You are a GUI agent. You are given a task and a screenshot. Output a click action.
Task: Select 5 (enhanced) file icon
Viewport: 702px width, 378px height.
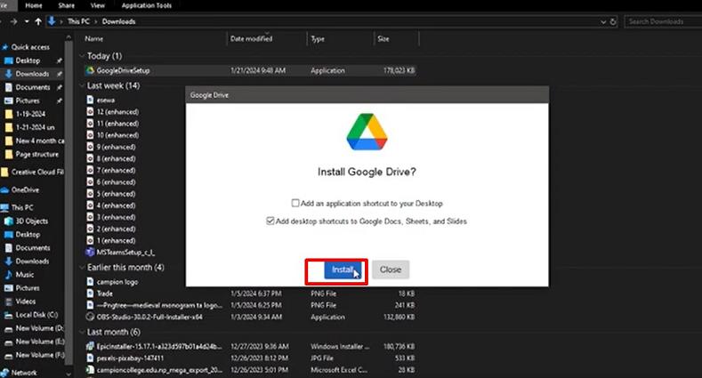tap(90, 194)
